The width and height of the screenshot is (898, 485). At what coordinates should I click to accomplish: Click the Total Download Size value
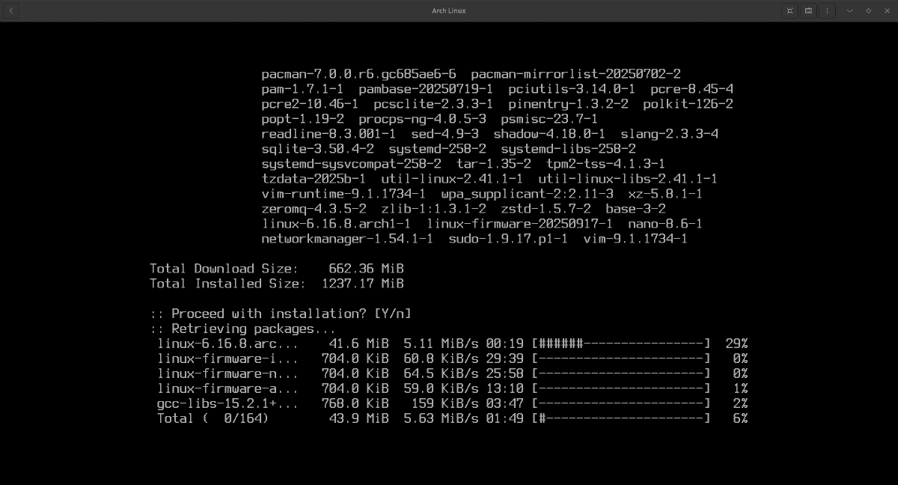coord(366,269)
